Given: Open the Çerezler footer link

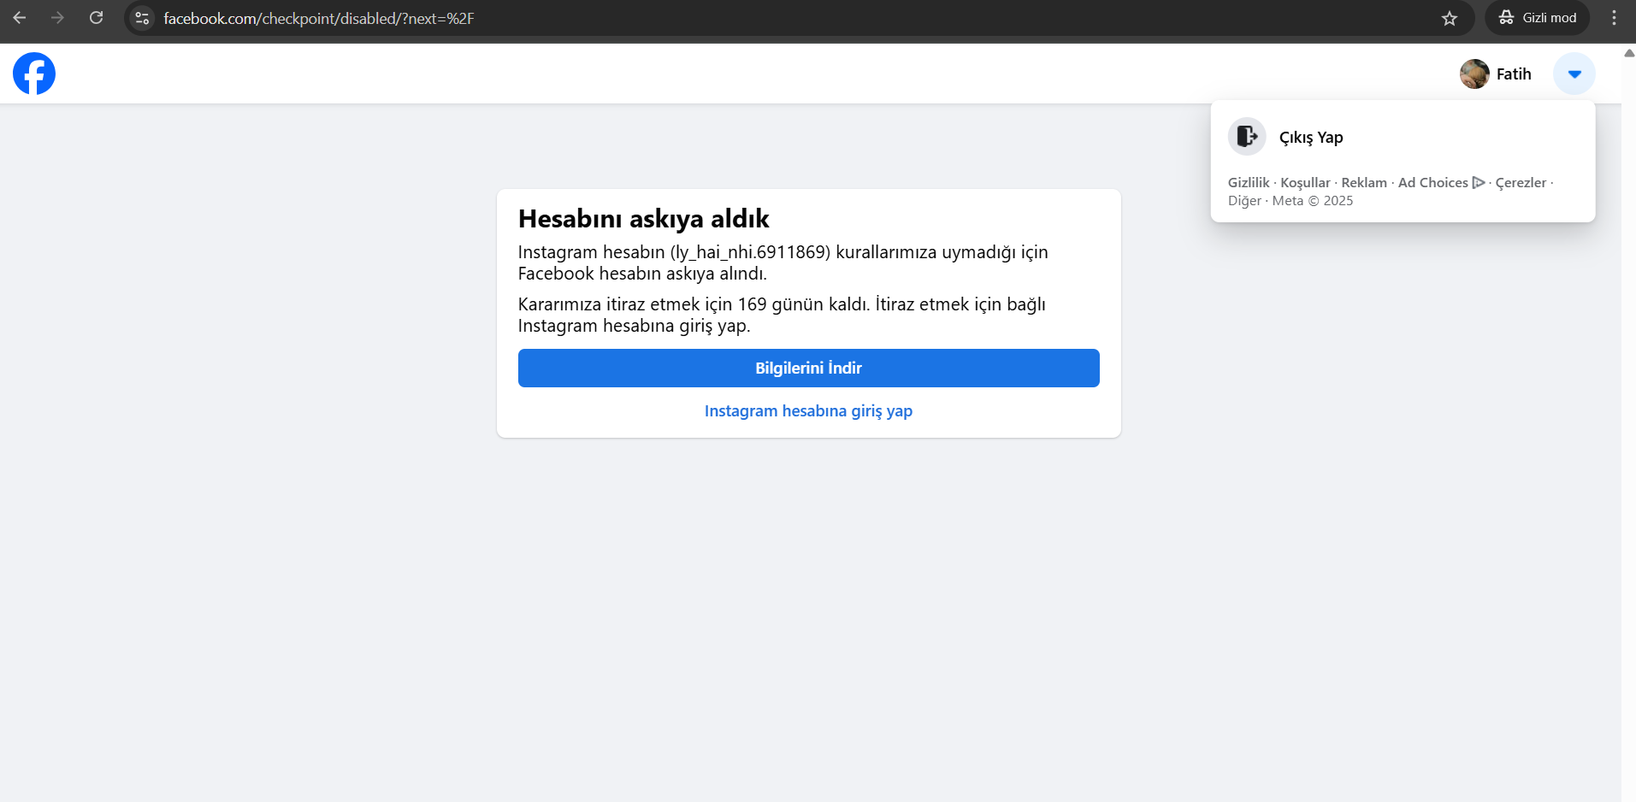Looking at the screenshot, I should pos(1521,183).
